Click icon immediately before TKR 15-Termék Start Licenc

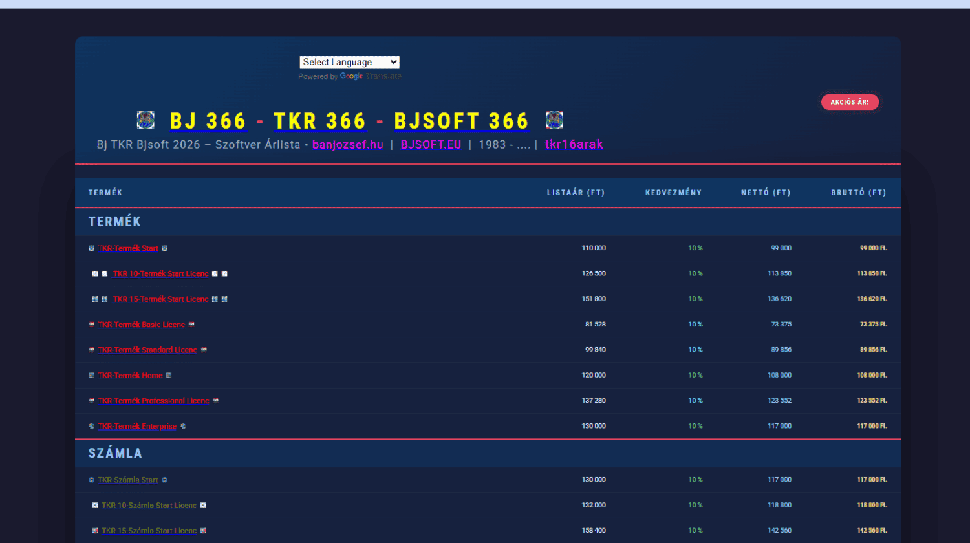pos(105,299)
